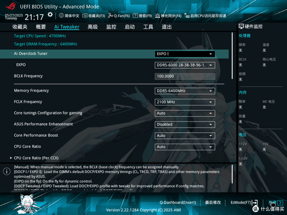Click the Memory Frequency label
287x215 pixels.
31,91
